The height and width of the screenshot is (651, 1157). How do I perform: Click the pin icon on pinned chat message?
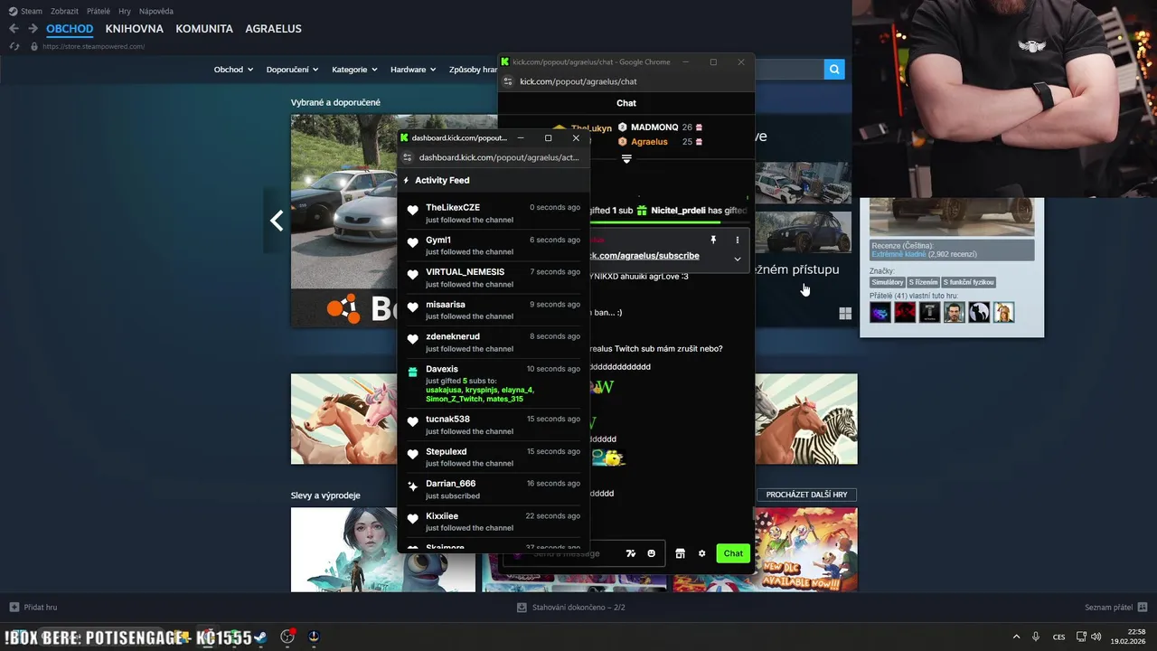[713, 240]
